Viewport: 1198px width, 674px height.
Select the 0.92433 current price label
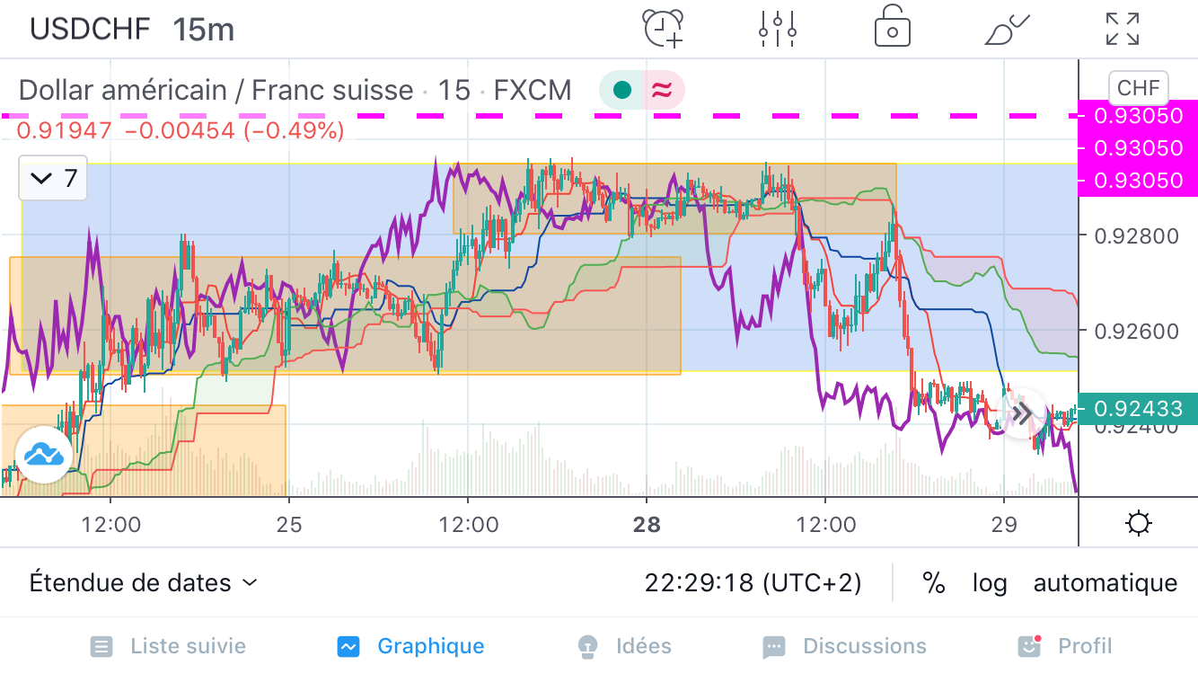(x=1138, y=409)
